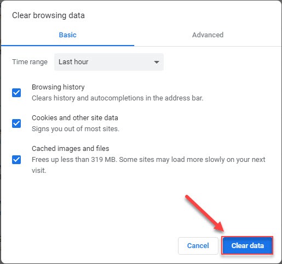Image resolution: width=282 pixels, height=264 pixels.
Task: Uncheck Cookies and other site data checkbox
Action: coord(16,123)
